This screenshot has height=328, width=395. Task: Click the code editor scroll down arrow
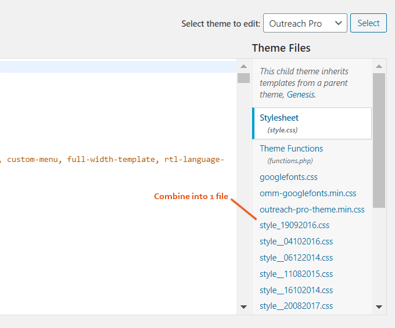(243, 307)
